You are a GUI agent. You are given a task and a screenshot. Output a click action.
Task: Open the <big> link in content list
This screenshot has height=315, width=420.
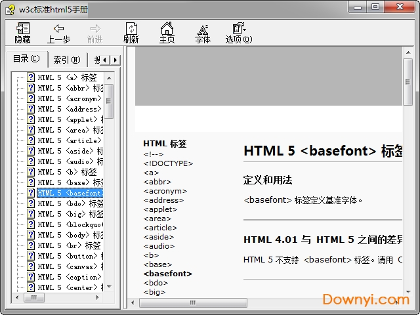(155, 292)
